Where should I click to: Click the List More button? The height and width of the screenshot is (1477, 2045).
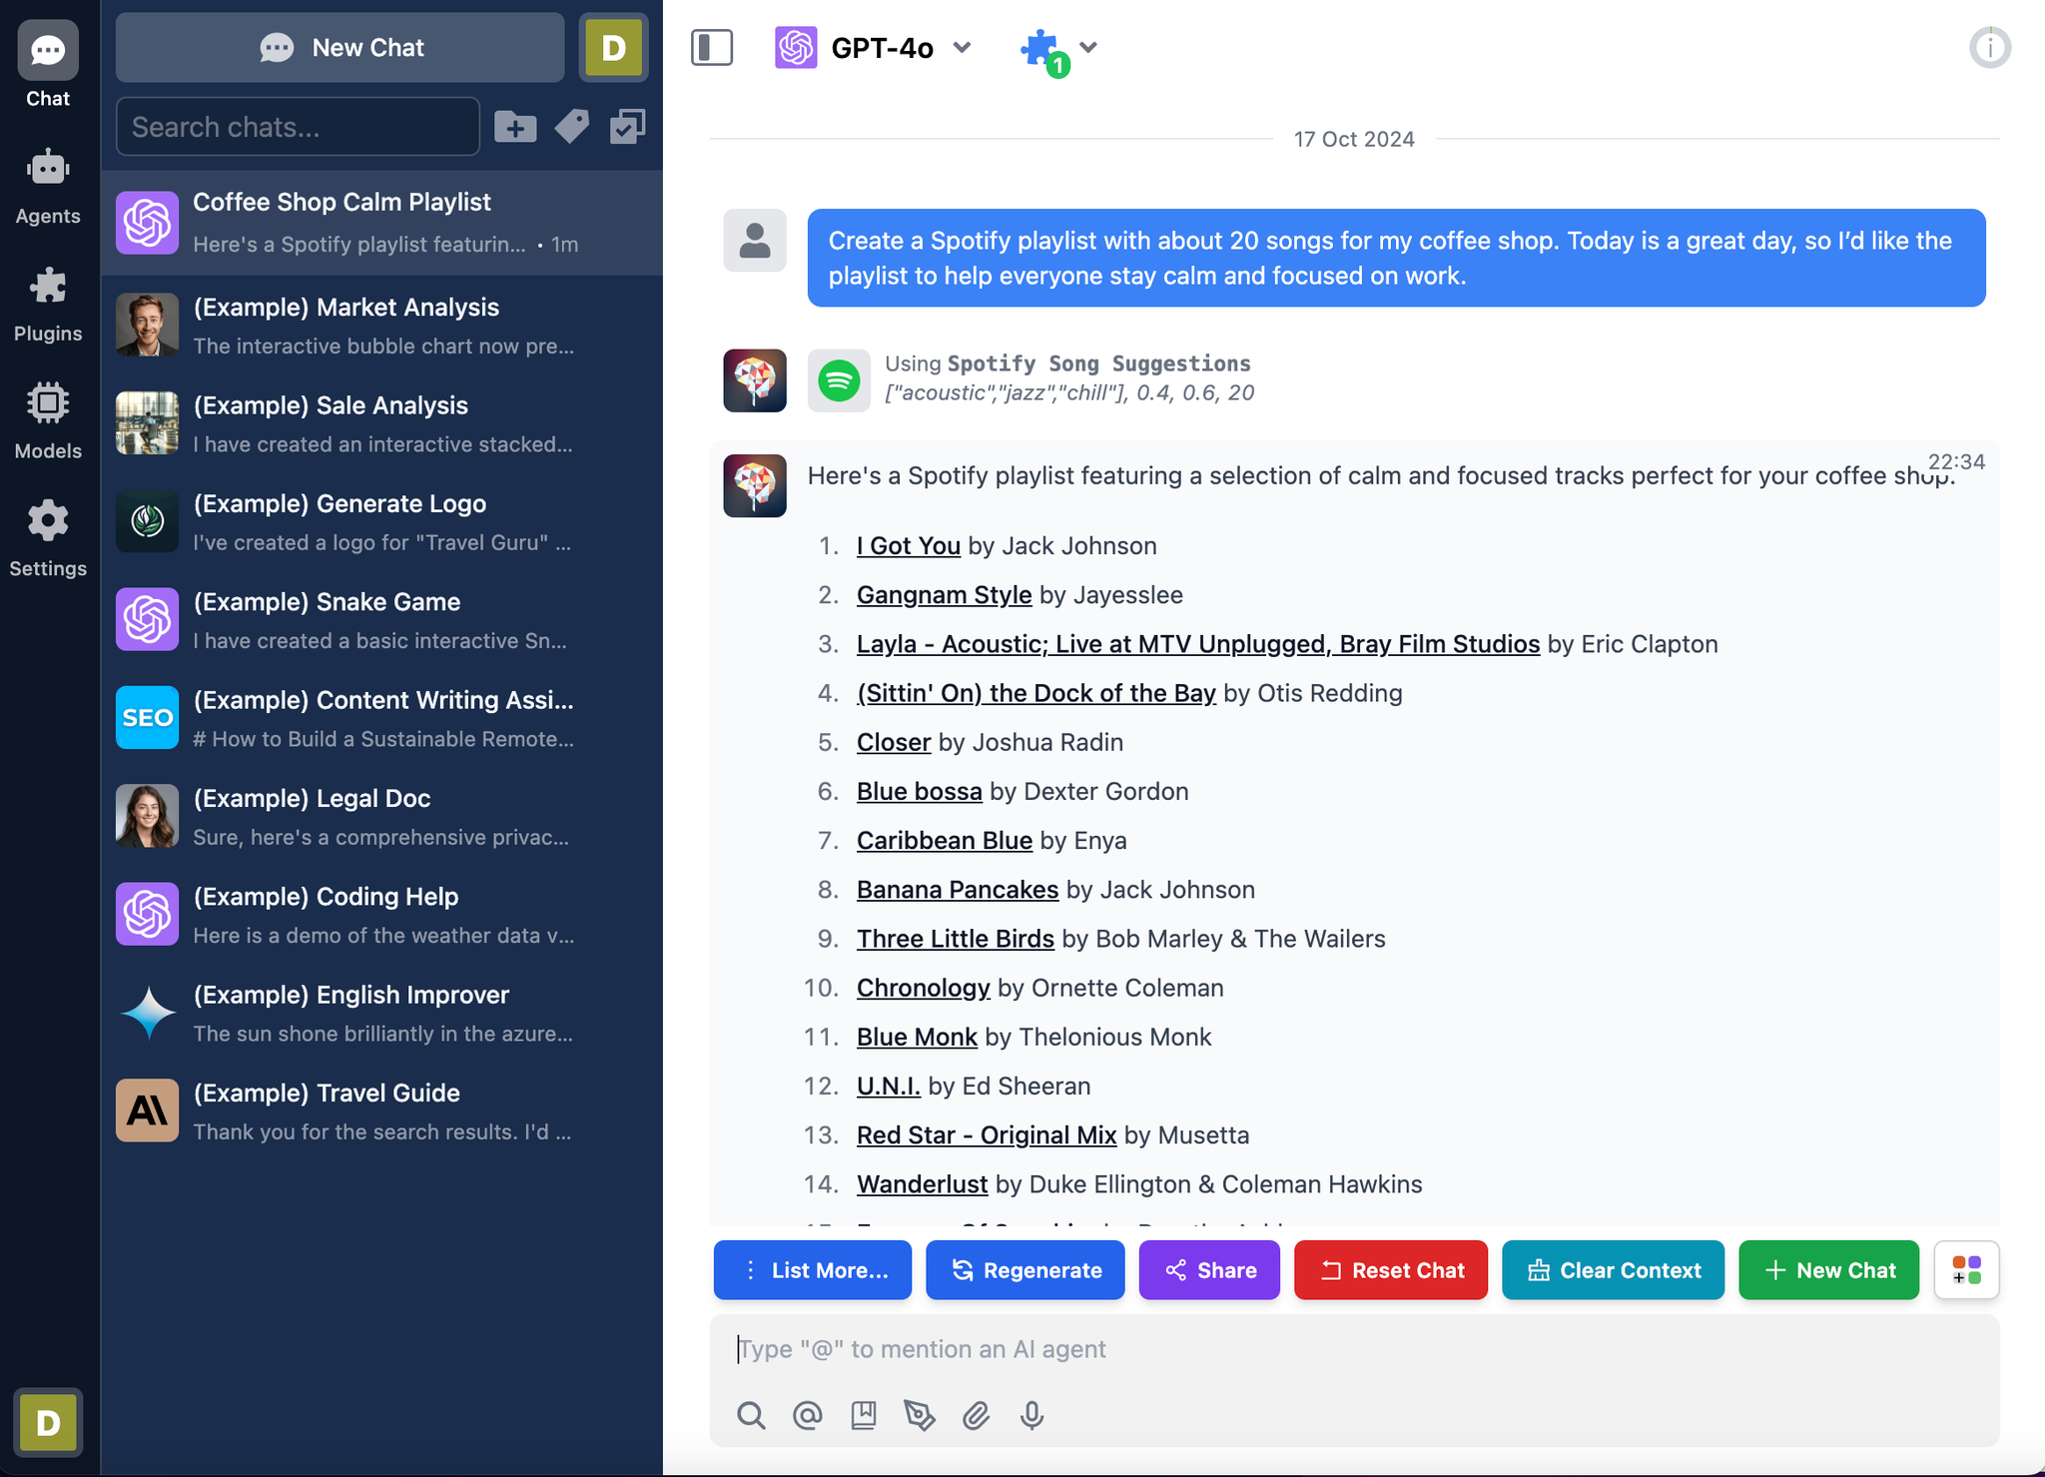point(812,1270)
